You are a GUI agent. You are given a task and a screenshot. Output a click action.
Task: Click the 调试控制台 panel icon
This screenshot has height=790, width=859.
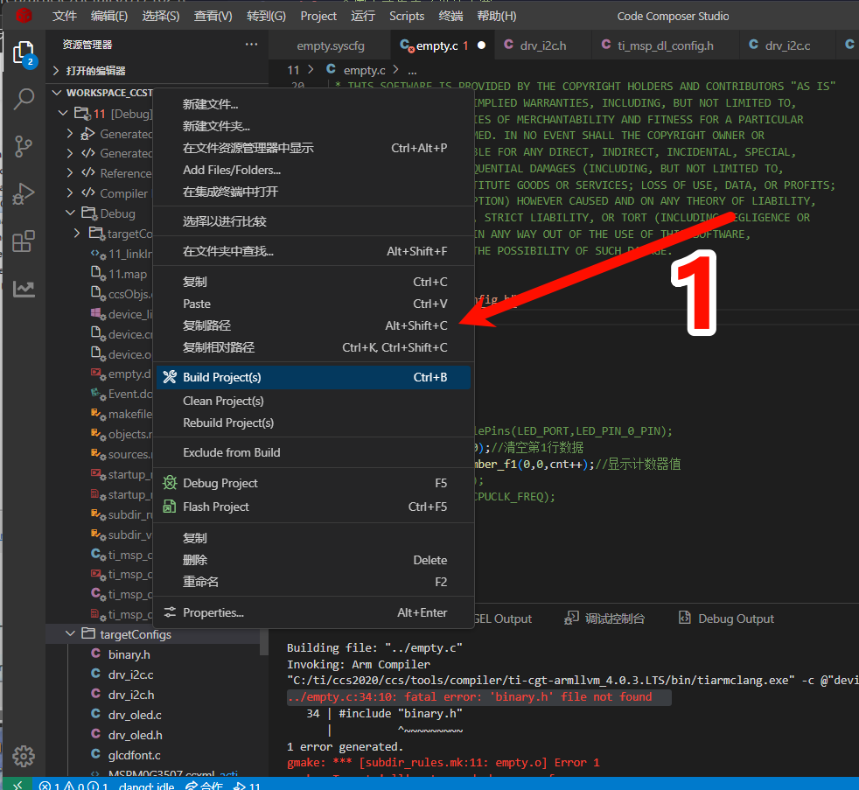(x=571, y=618)
